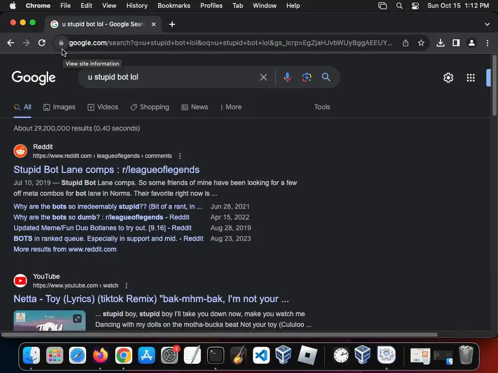Open a new tab

tap(172, 24)
